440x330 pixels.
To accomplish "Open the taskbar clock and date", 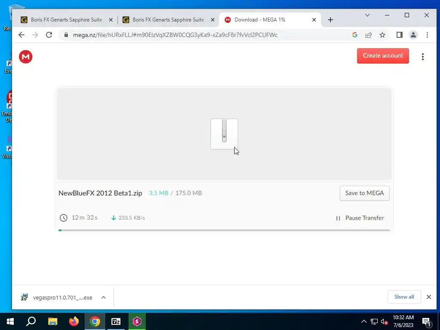I will point(403,321).
